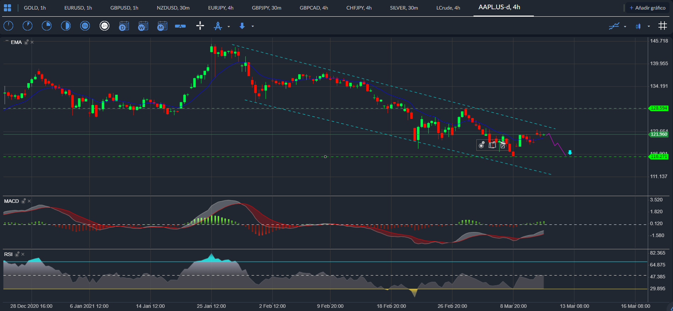The width and height of the screenshot is (673, 311).
Task: Select the 30-minute timeframe half-clock icon
Action: (x=66, y=26)
